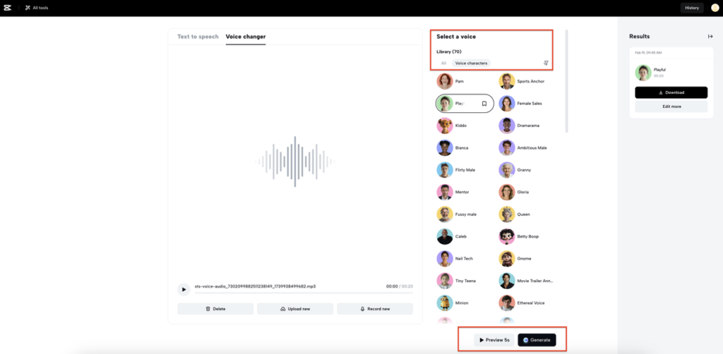Screen dimensions: 723x354
Task: Select the Minion voice avatar
Action: (x=445, y=303)
